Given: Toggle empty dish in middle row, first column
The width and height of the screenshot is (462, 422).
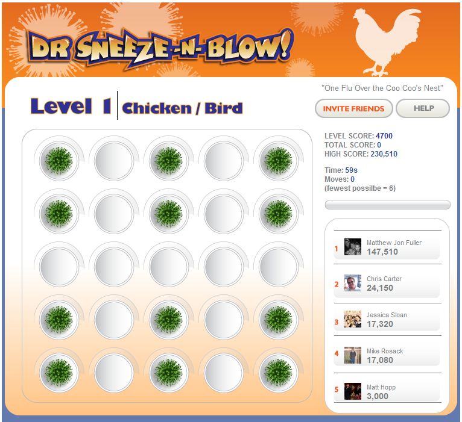Looking at the screenshot, I should [59, 267].
